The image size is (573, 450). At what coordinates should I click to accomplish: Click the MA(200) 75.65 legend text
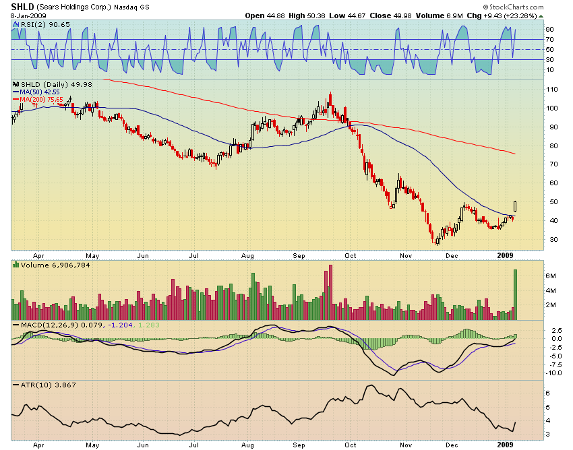(x=41, y=99)
